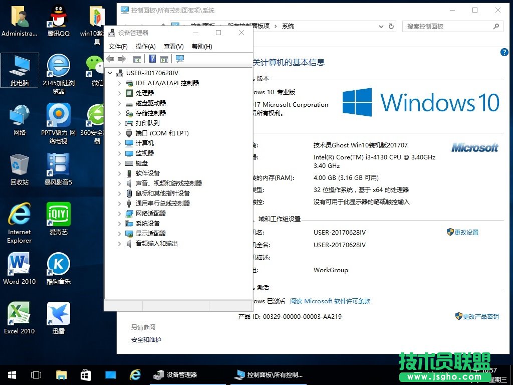Expand the 存储控制器 node

coord(119,113)
